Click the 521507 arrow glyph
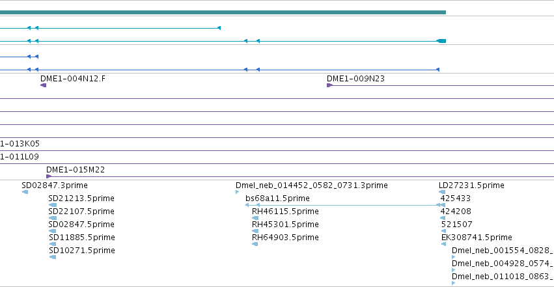Screen dimensions: 554x287 coord(444,231)
